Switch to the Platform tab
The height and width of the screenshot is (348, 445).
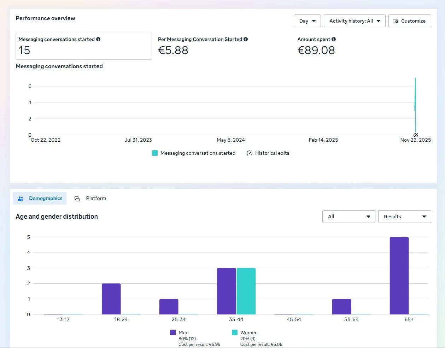[96, 199]
